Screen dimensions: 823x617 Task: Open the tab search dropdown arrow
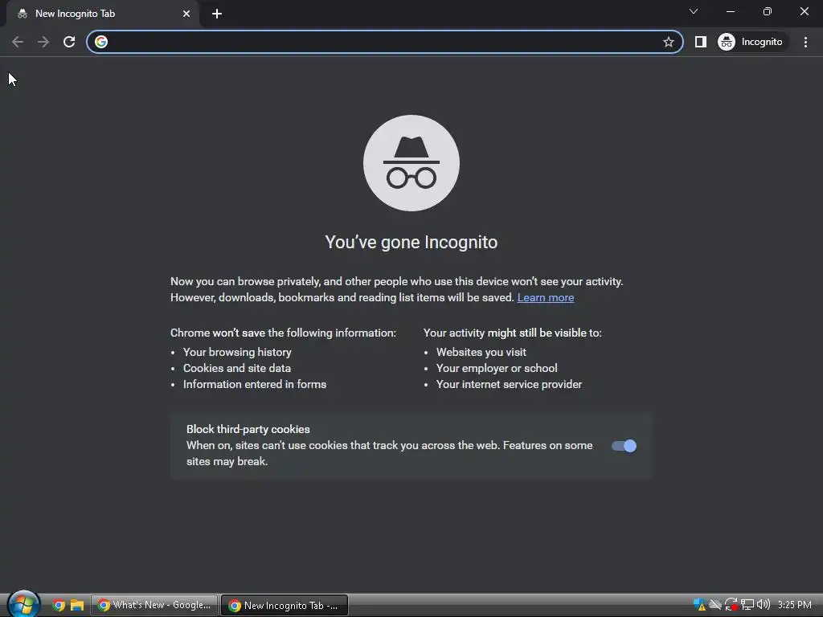click(x=694, y=11)
